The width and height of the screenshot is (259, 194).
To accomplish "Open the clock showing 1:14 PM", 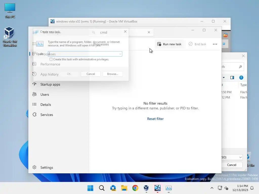I will coord(240,188).
